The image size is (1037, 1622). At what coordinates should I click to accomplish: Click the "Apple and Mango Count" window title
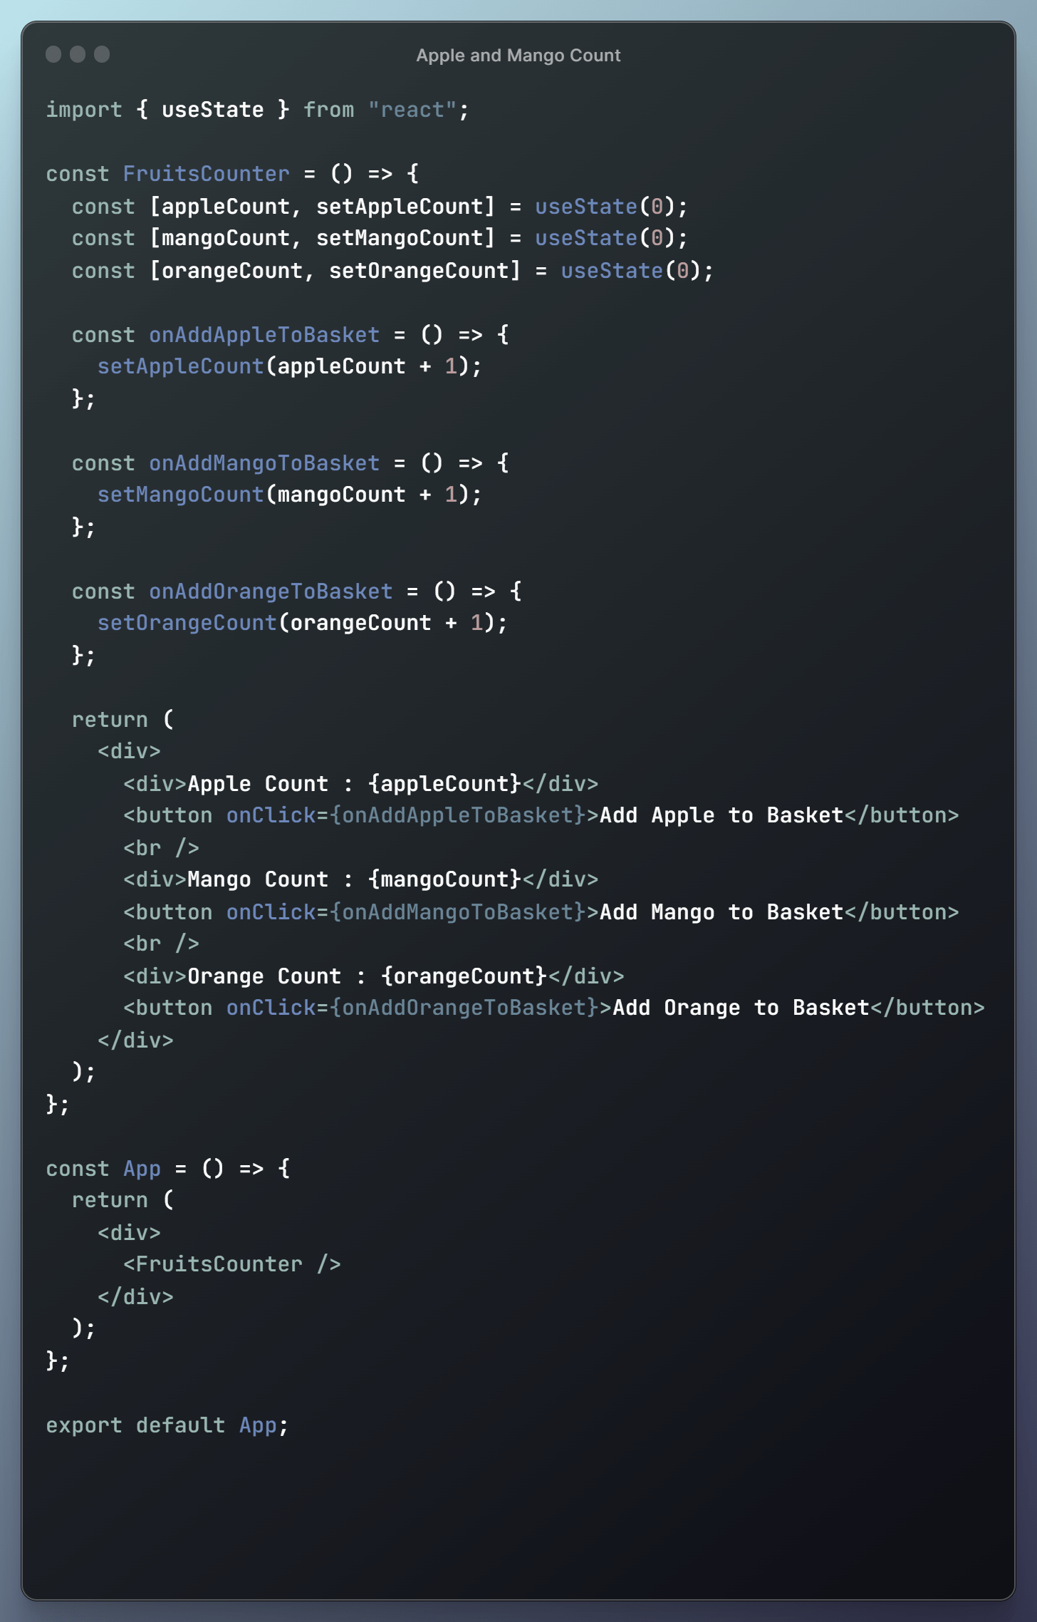(x=518, y=56)
